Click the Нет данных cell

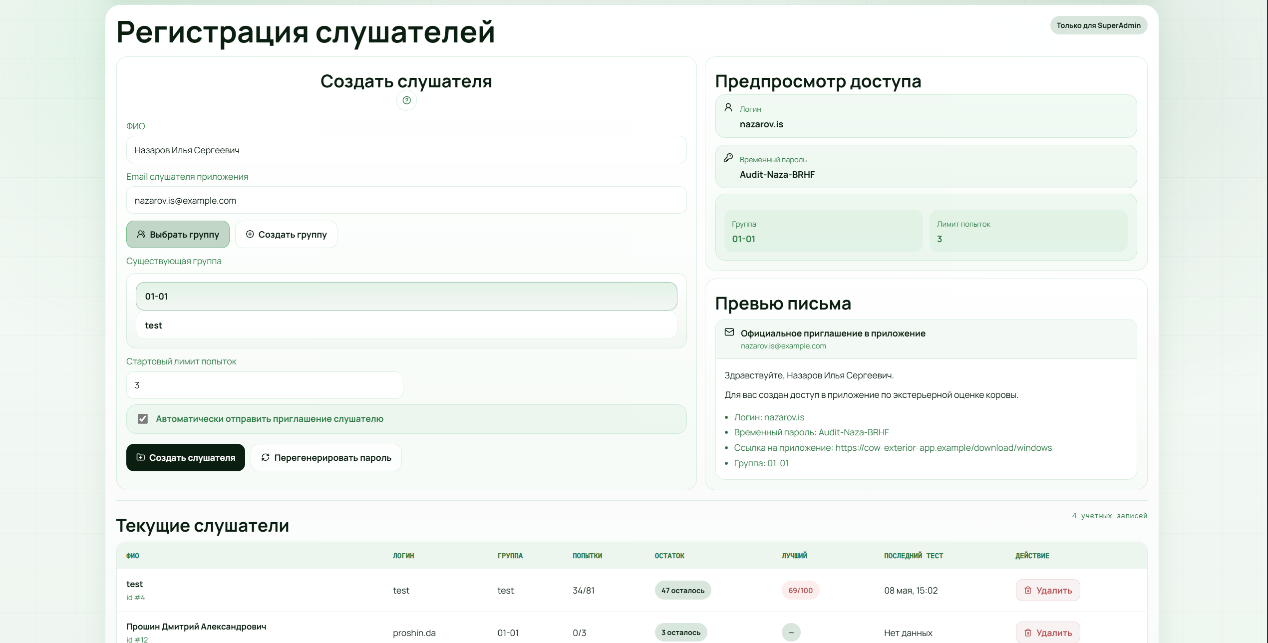(x=908, y=633)
